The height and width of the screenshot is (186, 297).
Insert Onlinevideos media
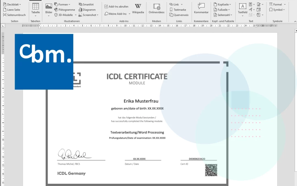[x=156, y=9]
